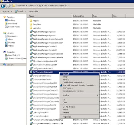134x125 pixels.
Task: Choose Rename from the context menu
Action: [x=79, y=113]
